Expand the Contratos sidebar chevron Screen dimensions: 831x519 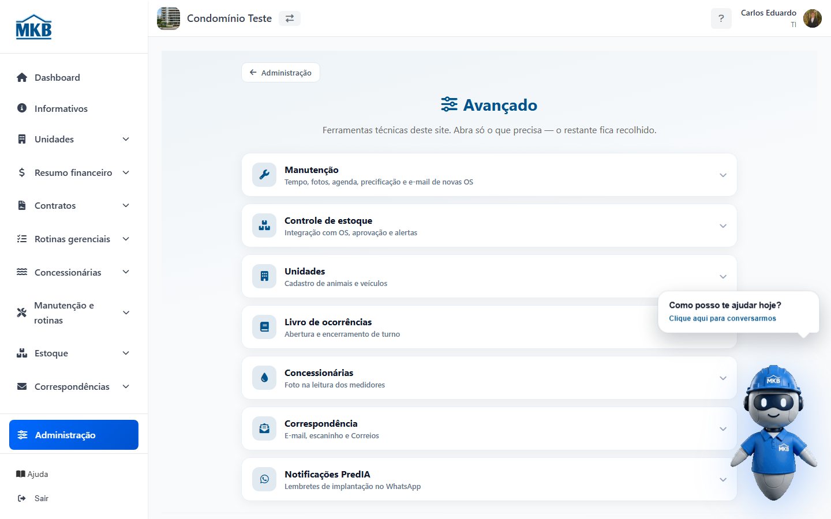[x=126, y=205]
